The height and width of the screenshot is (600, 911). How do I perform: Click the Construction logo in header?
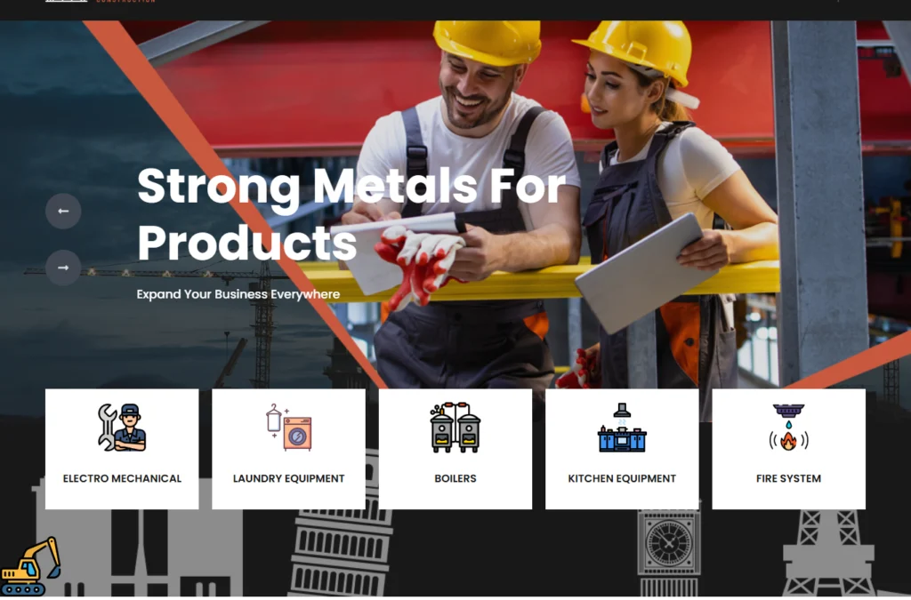point(100,1)
